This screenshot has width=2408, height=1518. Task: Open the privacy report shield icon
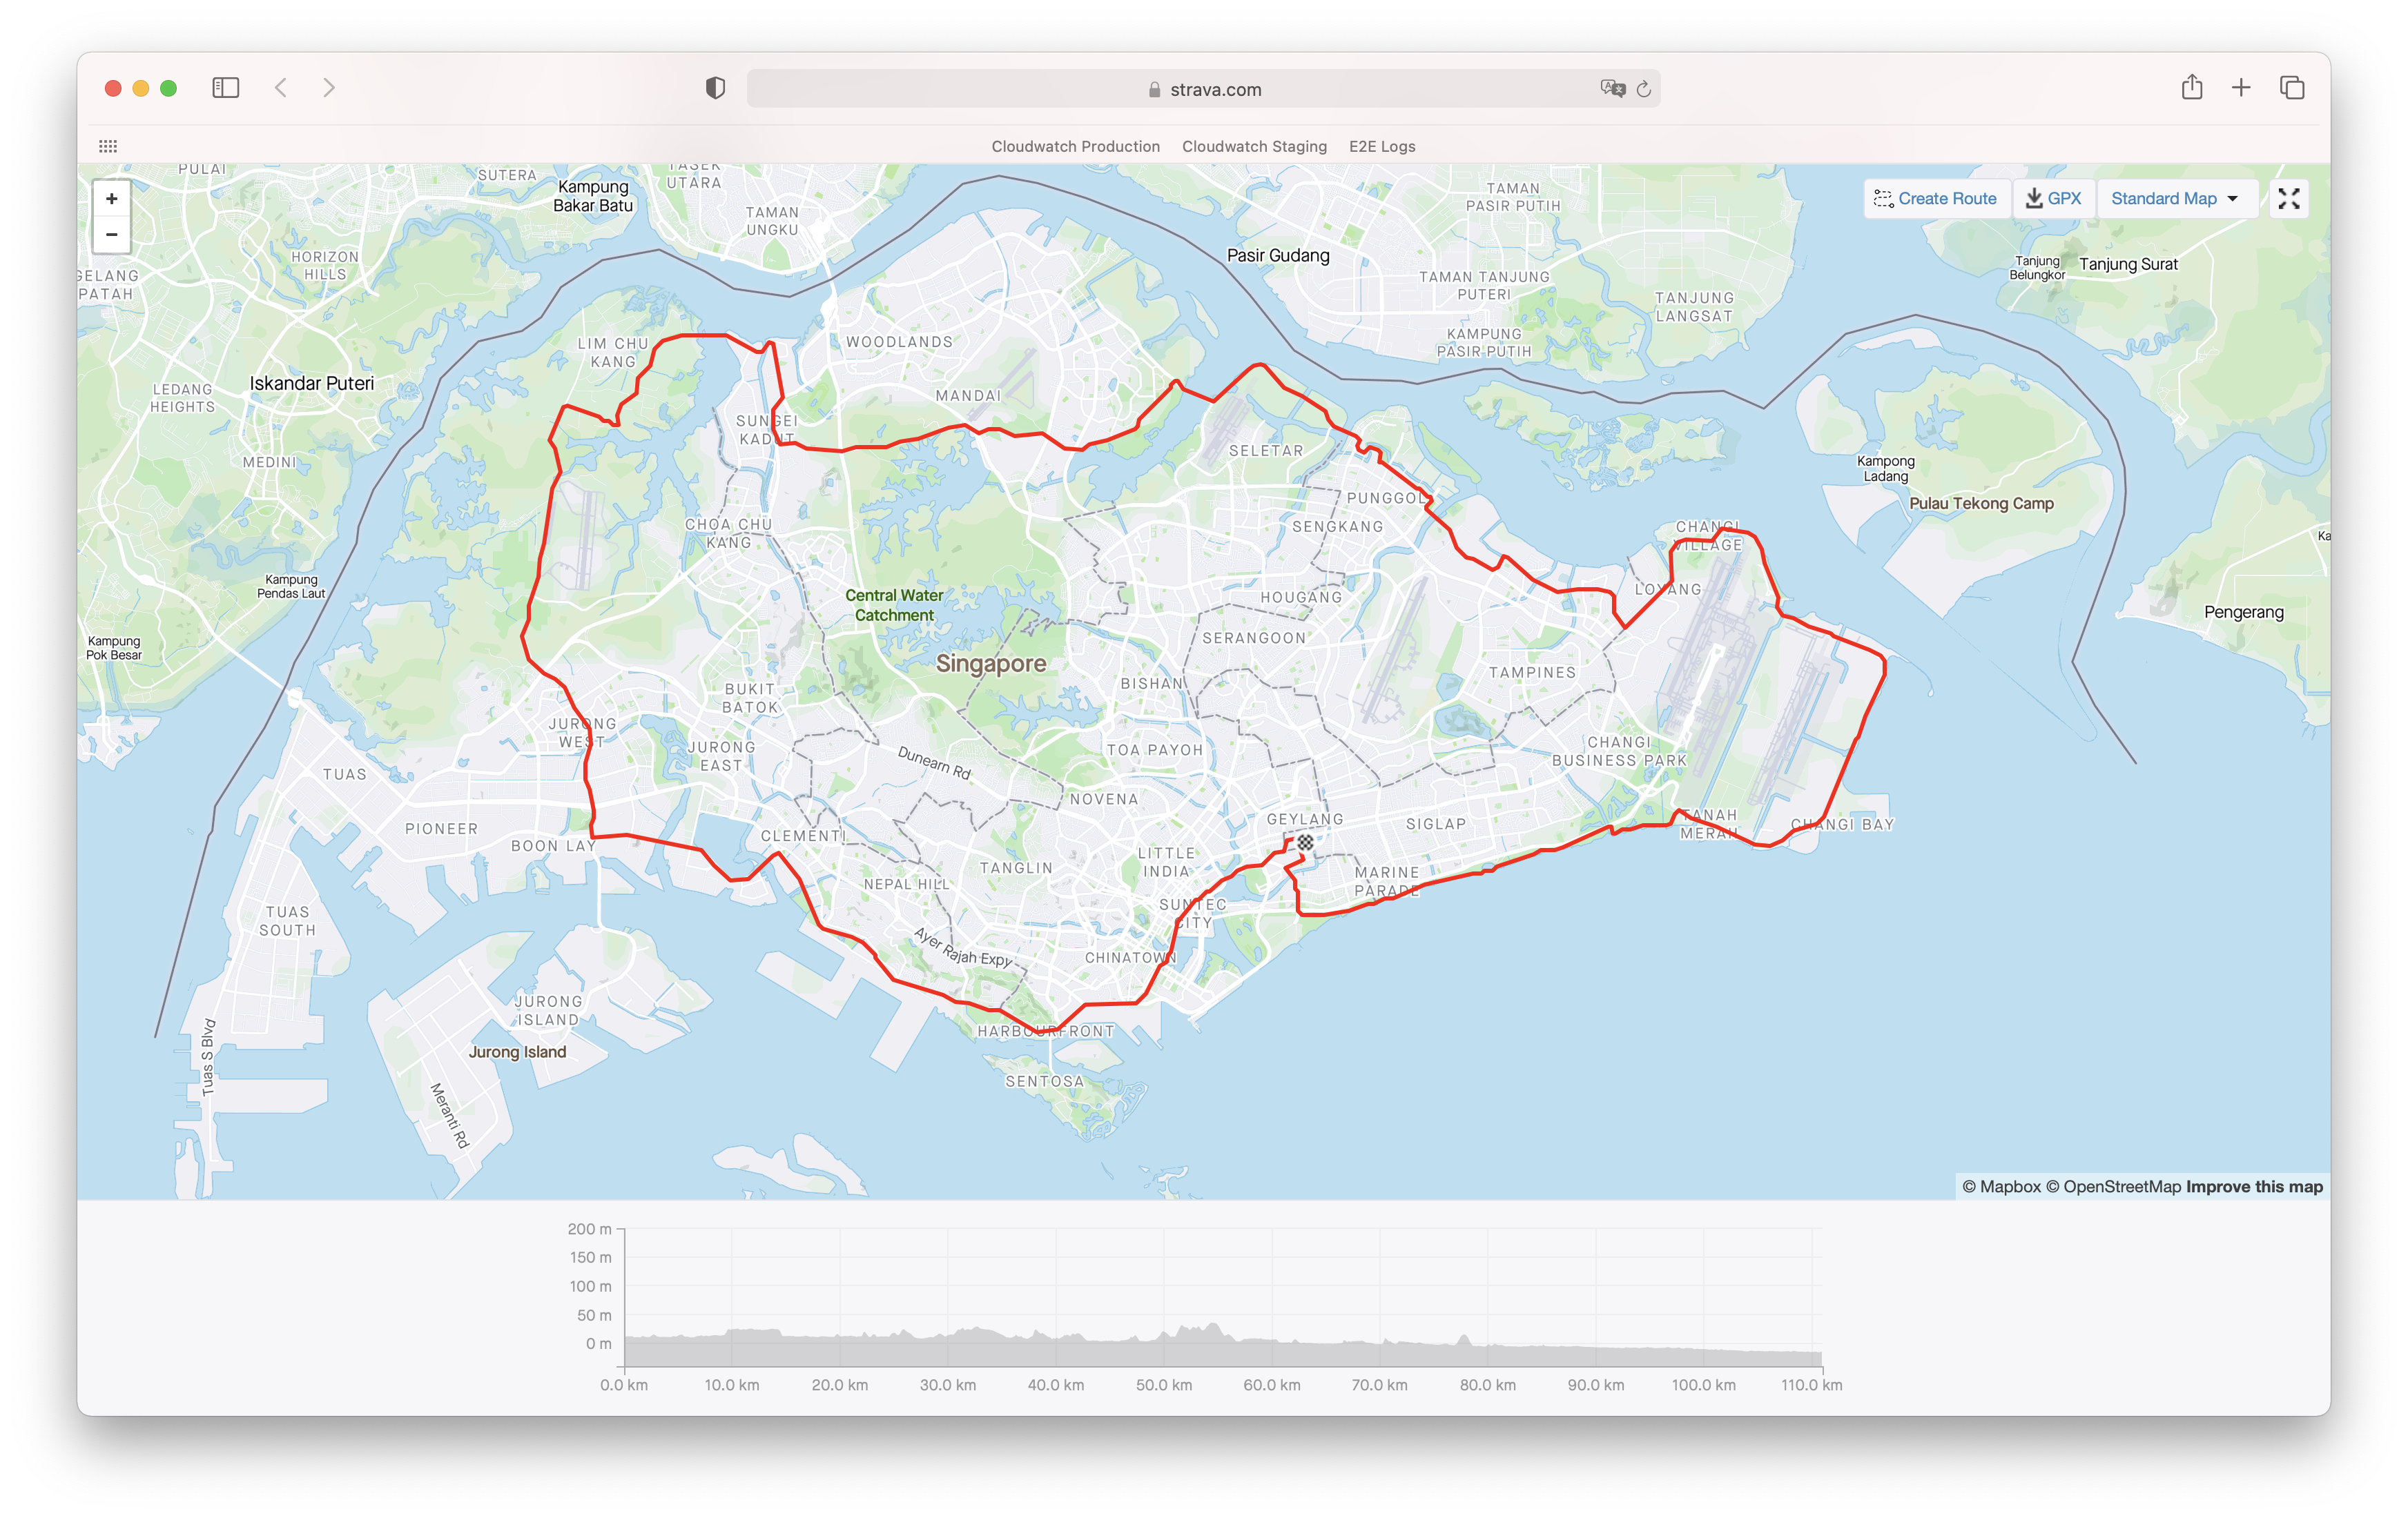pos(715,88)
